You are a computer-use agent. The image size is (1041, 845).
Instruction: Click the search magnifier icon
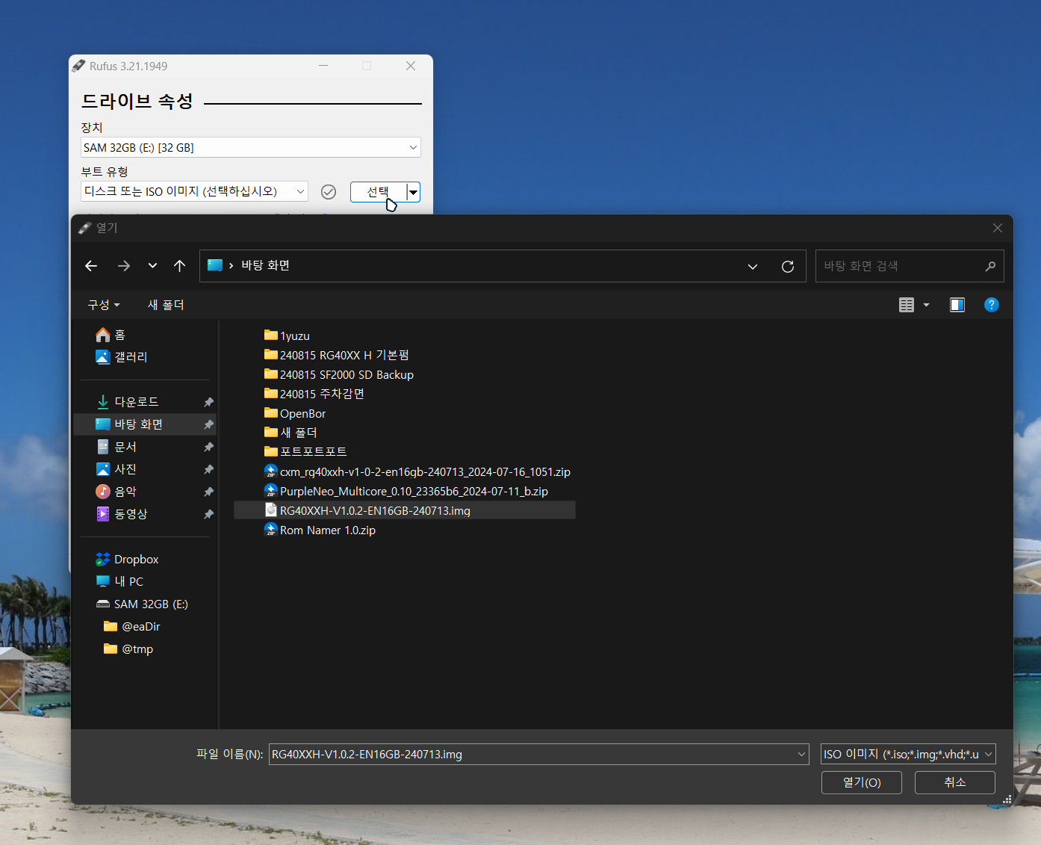pos(991,266)
